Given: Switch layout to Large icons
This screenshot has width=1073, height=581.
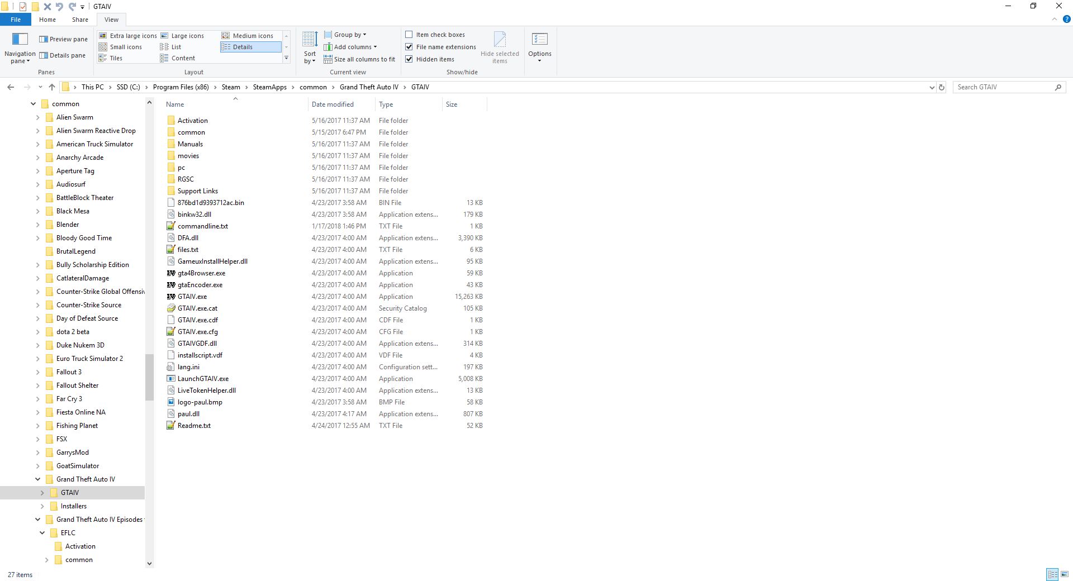Looking at the screenshot, I should coord(182,36).
